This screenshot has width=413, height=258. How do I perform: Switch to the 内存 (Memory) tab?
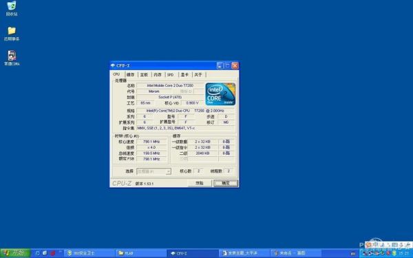(158, 75)
